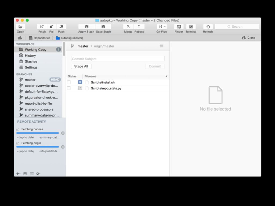Click the Pull toolbar icon
Screen dimensions: 275x206
pyautogui.click(x=52, y=27)
